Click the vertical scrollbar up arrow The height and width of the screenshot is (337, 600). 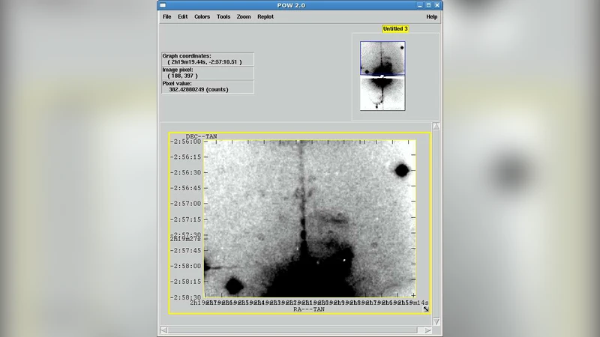pyautogui.click(x=436, y=127)
